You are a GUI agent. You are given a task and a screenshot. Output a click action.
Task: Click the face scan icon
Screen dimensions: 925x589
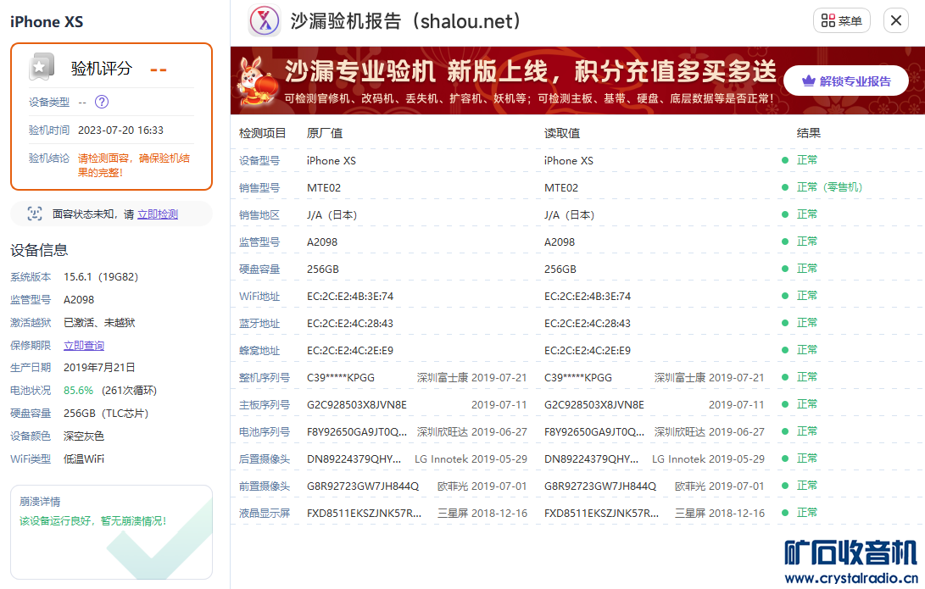click(x=35, y=214)
